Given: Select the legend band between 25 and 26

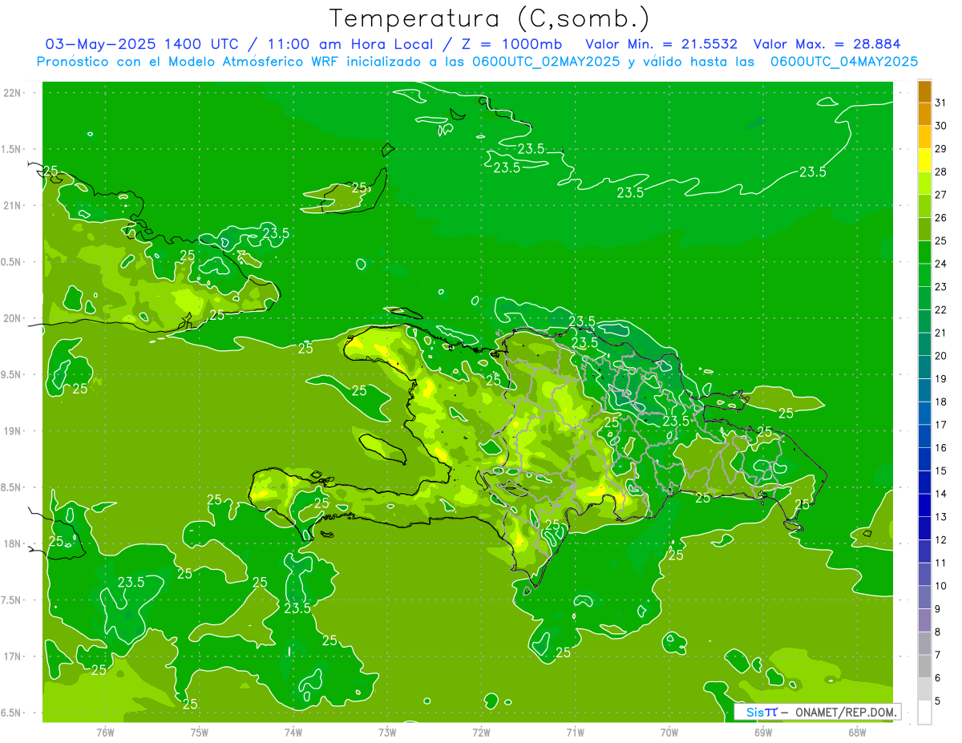Looking at the screenshot, I should point(924,230).
